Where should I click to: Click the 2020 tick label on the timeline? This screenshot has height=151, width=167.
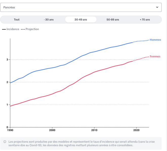pos(136,130)
